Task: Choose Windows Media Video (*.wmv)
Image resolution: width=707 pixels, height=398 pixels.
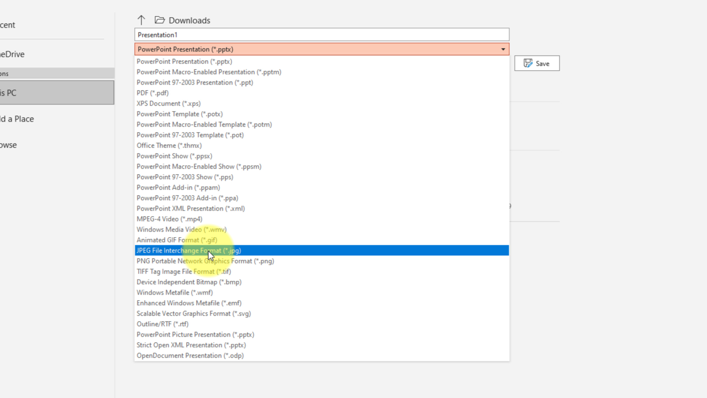Action: pos(321,229)
